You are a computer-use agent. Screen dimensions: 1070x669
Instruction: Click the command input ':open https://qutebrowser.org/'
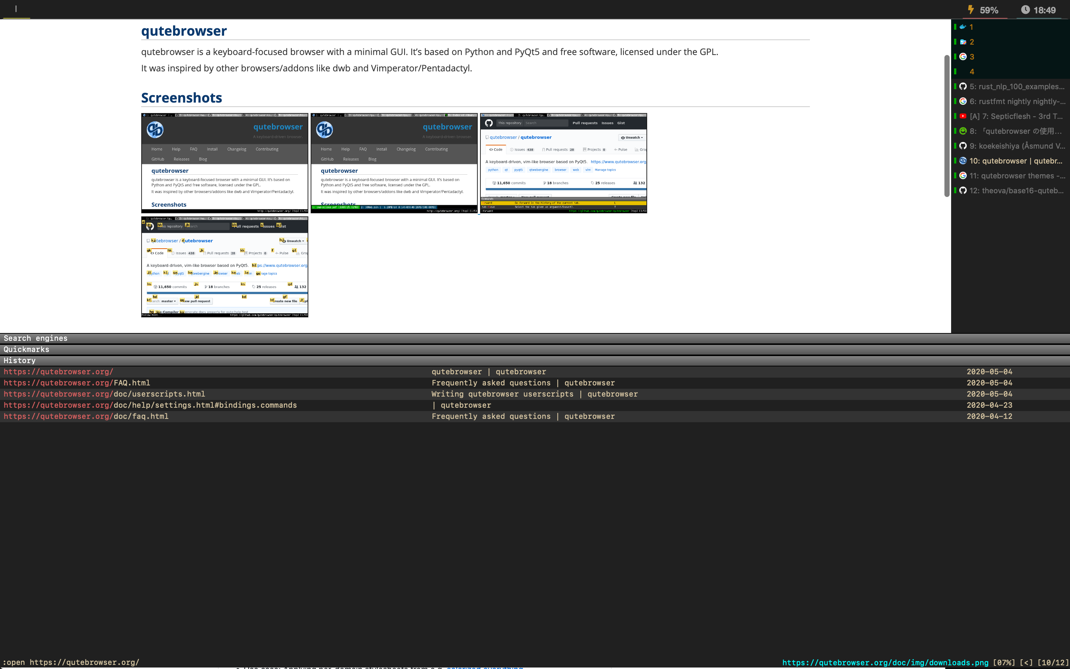(71, 662)
